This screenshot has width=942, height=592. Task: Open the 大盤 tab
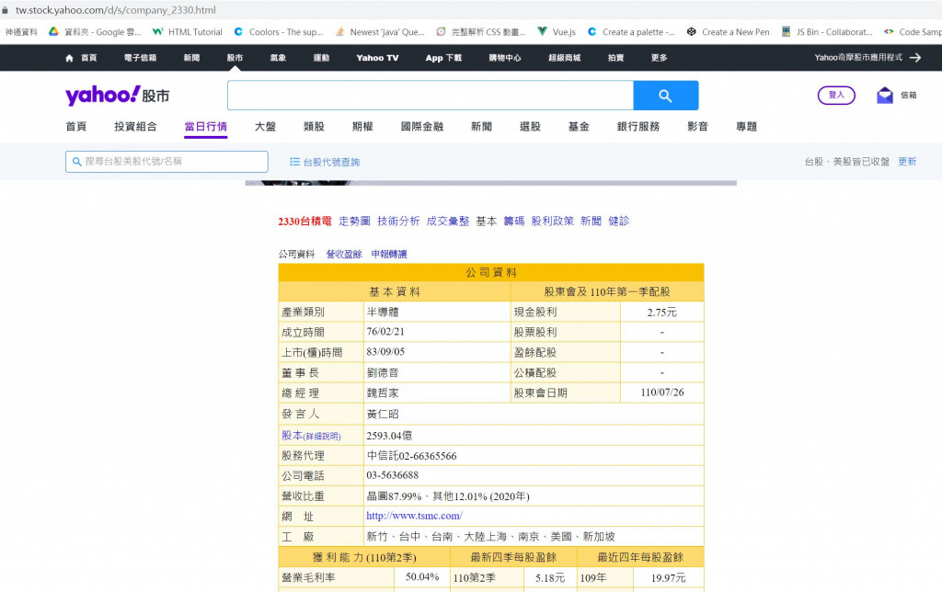(265, 126)
